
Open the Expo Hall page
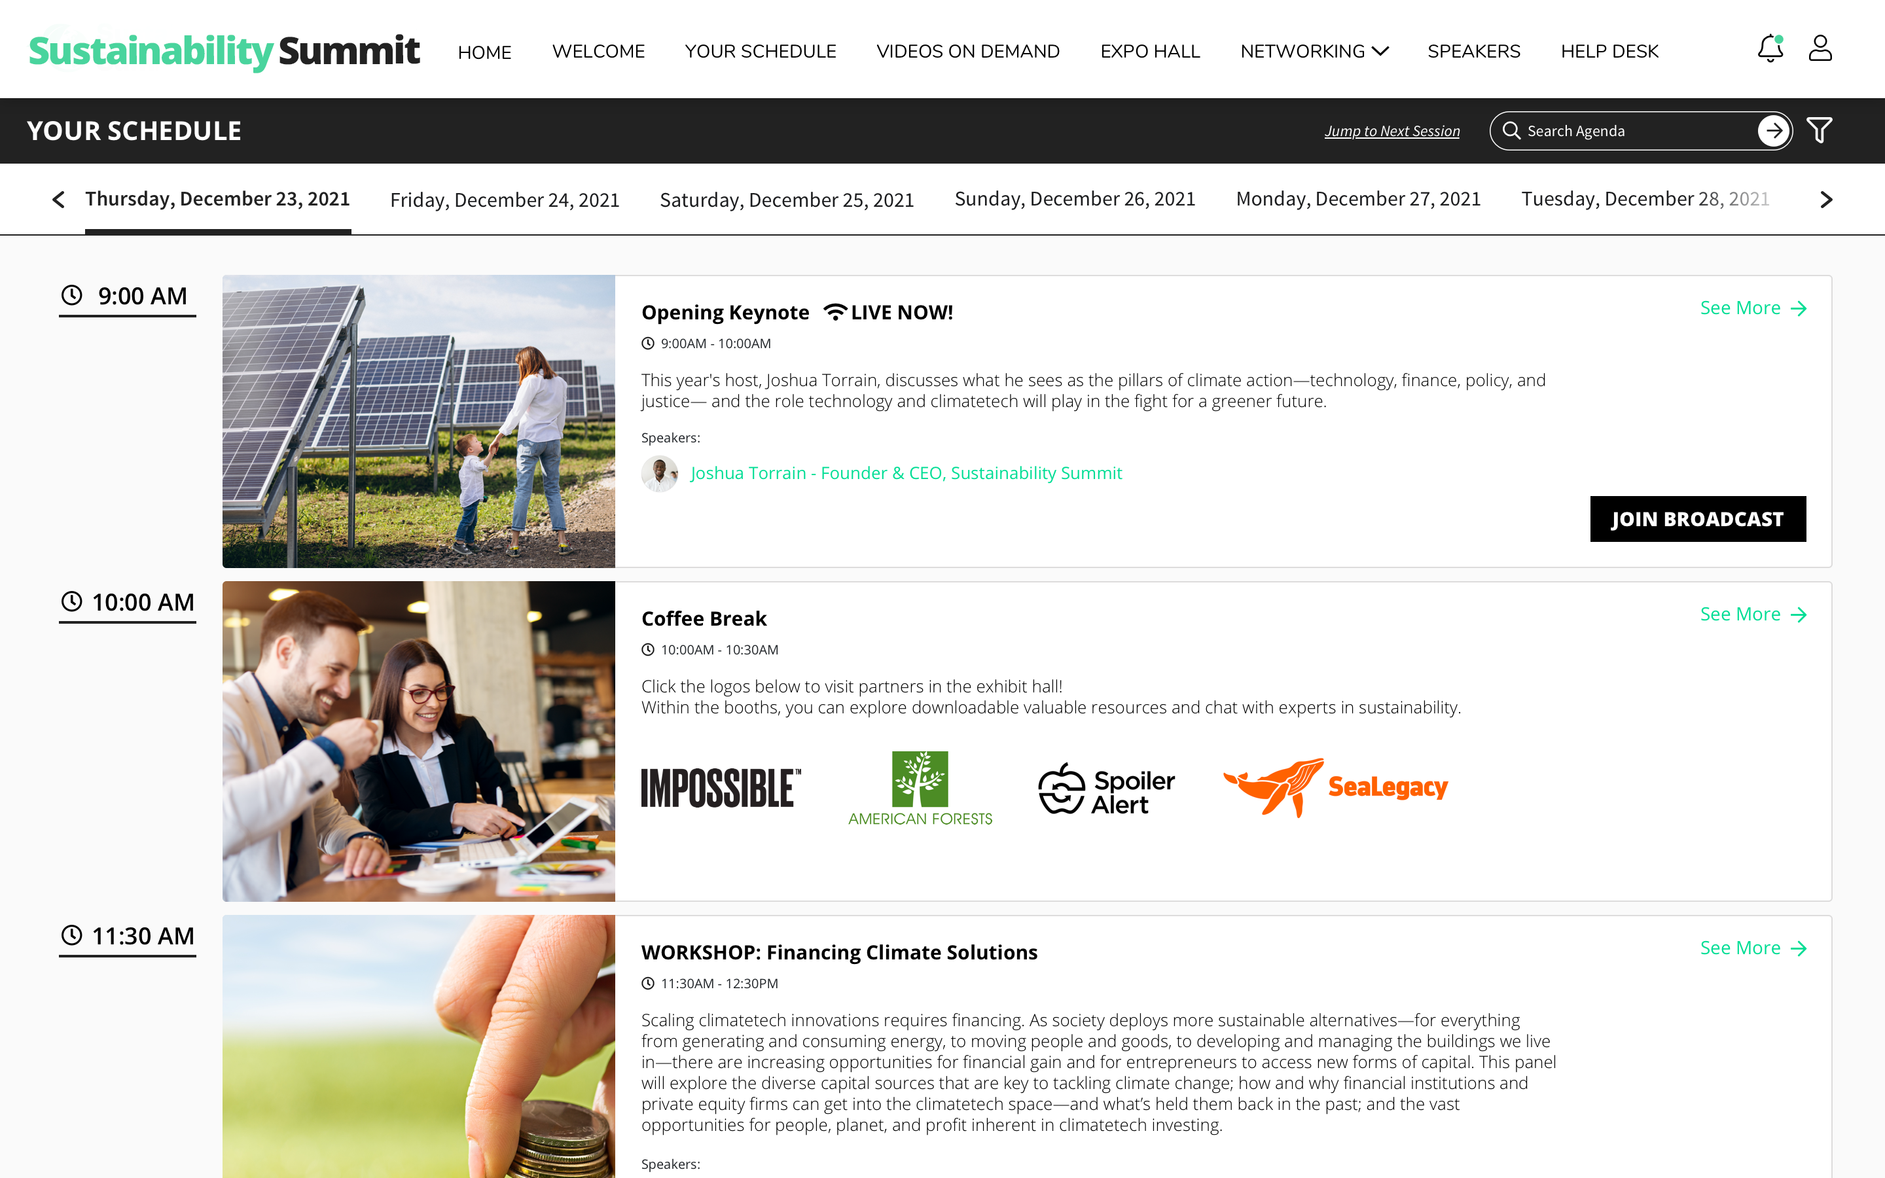click(x=1150, y=52)
